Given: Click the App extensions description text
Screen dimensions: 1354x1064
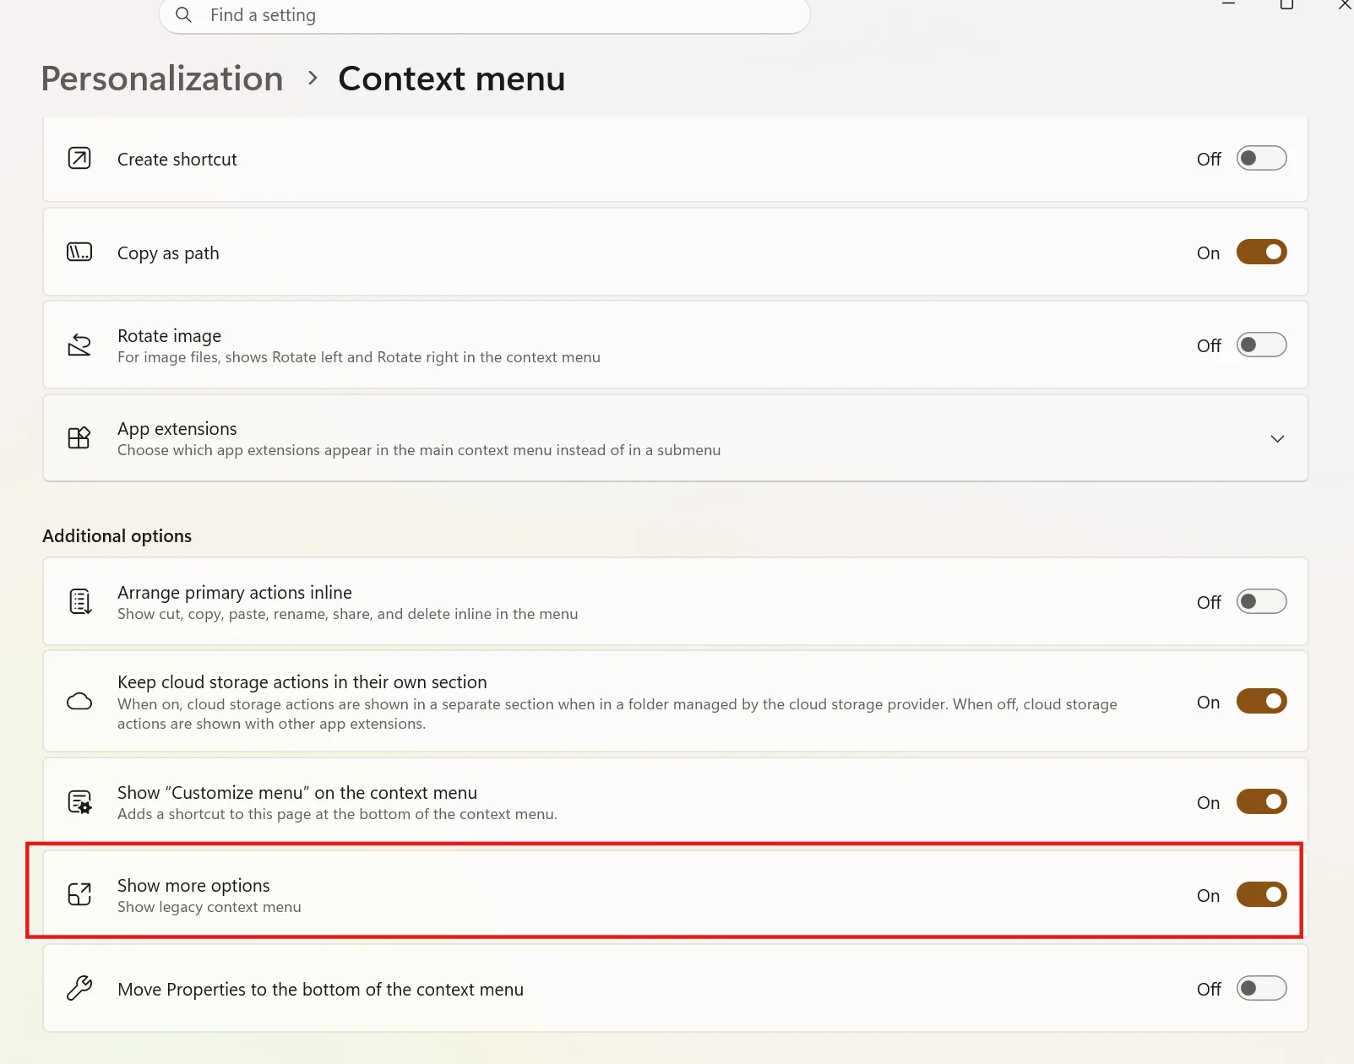Looking at the screenshot, I should (419, 450).
